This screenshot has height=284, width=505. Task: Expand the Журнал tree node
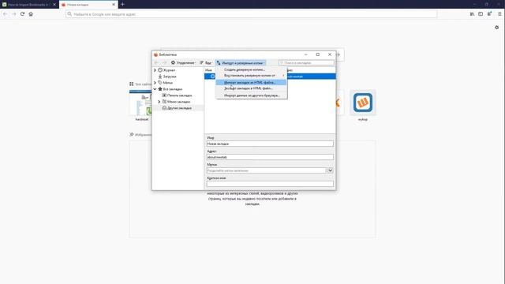coord(155,70)
